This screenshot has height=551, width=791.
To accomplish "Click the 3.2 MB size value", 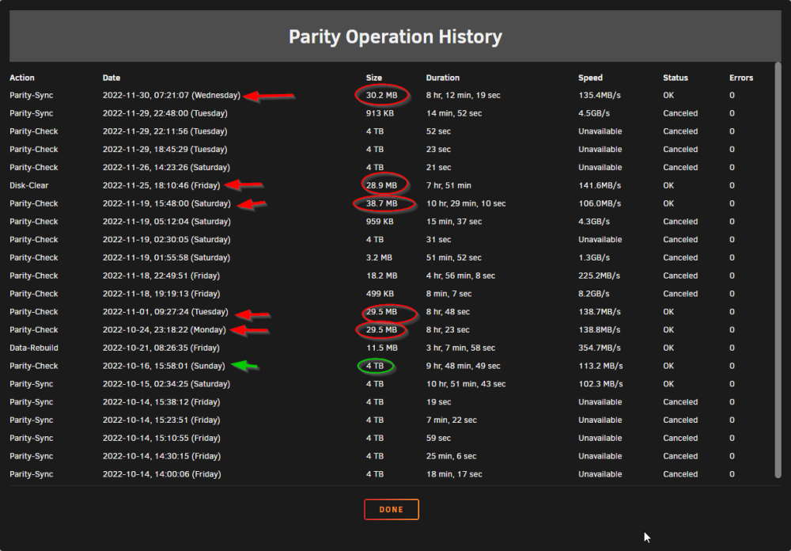I will (379, 258).
